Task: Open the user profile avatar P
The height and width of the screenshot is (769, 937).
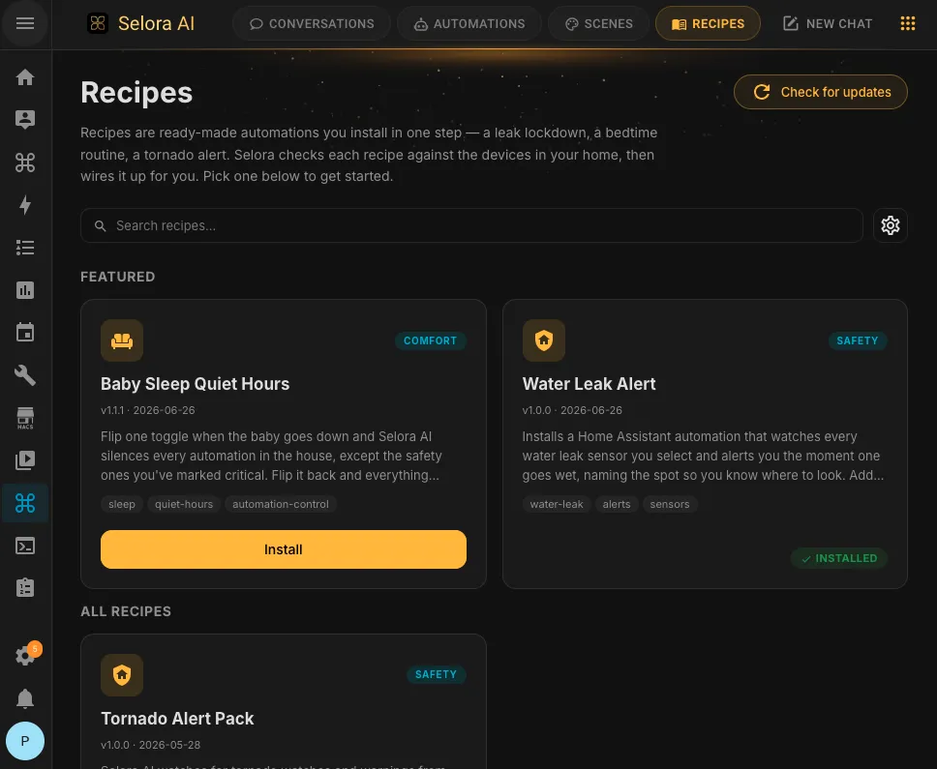Action: click(x=25, y=741)
